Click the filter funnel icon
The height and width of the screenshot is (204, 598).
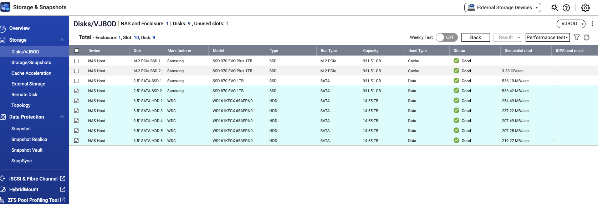coord(577,37)
